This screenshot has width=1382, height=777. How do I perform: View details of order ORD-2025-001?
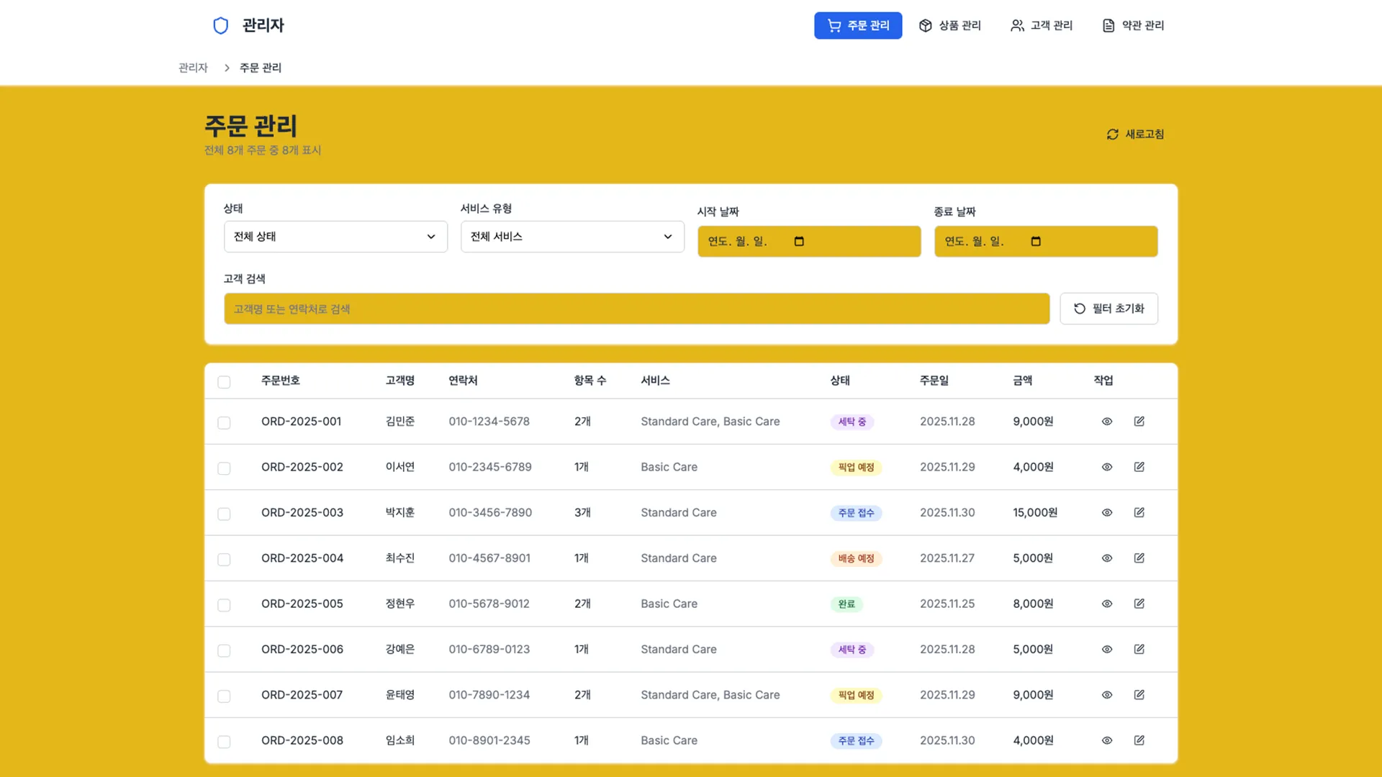1107,422
